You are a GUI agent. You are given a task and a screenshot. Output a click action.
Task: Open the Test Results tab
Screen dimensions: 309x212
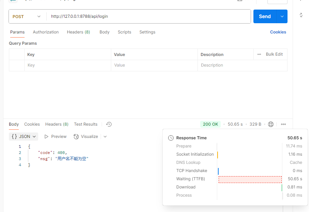pyautogui.click(x=86, y=124)
